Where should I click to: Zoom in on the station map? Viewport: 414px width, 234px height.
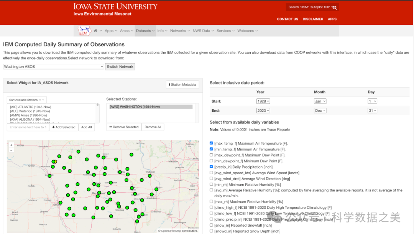[11, 145]
